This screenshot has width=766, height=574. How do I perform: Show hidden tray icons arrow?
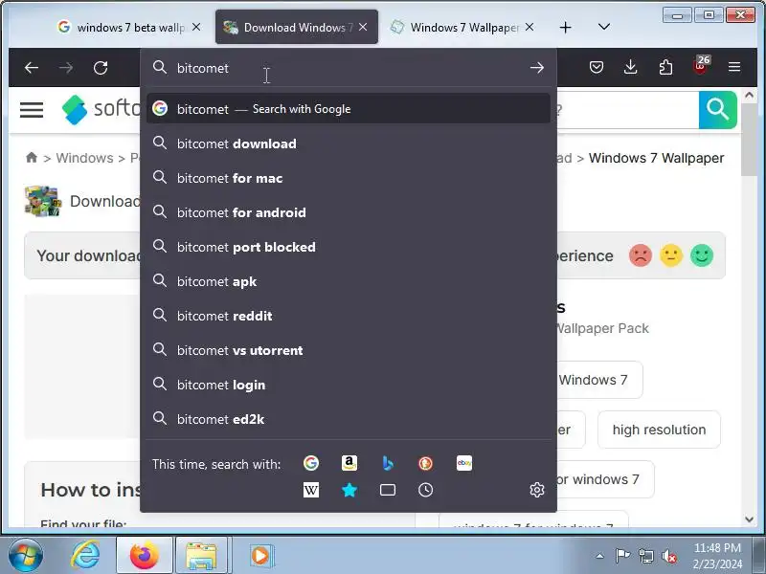pos(600,556)
